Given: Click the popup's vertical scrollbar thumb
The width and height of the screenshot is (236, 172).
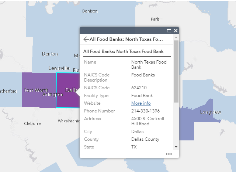Looking at the screenshot, I should (176, 71).
